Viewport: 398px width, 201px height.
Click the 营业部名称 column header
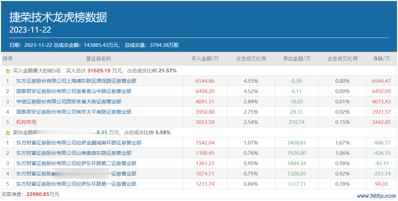click(x=98, y=59)
